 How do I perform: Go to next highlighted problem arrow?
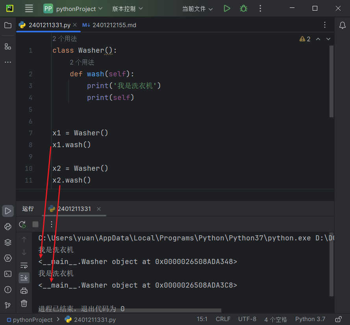328,39
